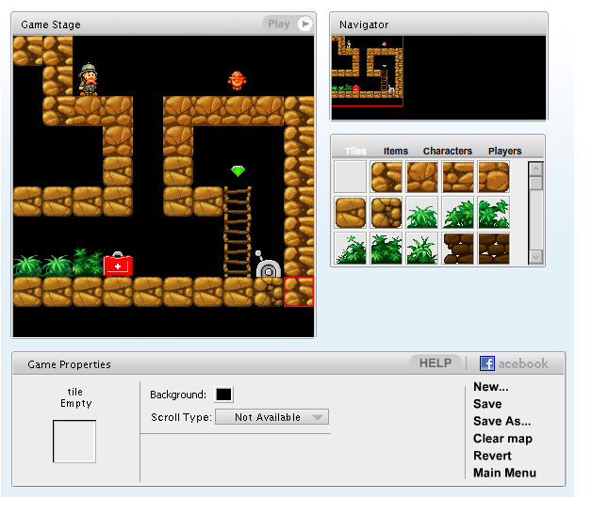The image size is (592, 516).
Task: Select the empty tile in palette
Action: (351, 177)
